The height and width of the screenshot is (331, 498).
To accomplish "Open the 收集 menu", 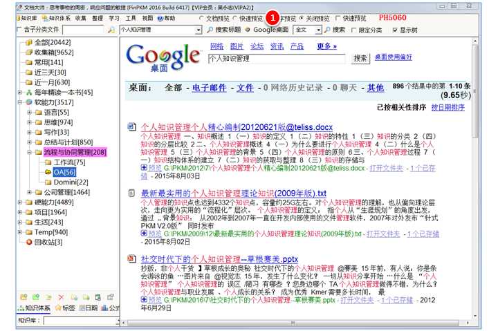I will click(81, 19).
